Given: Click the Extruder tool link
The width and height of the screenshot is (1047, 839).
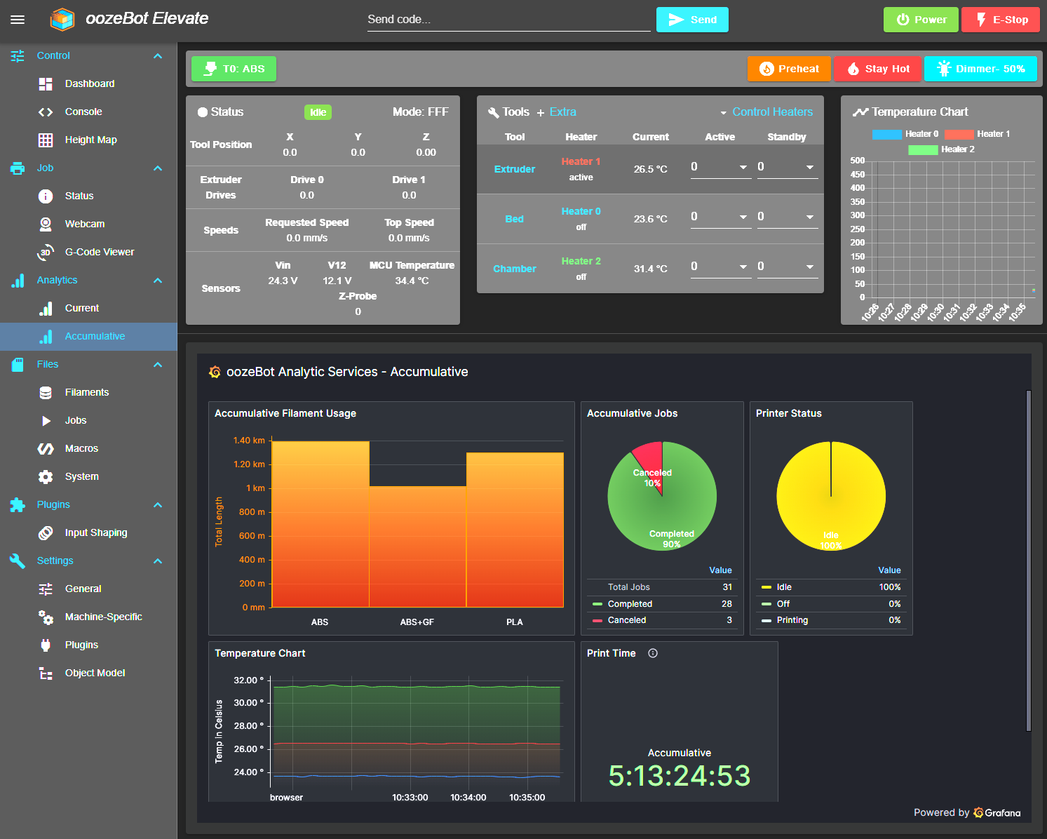Looking at the screenshot, I should pos(514,169).
